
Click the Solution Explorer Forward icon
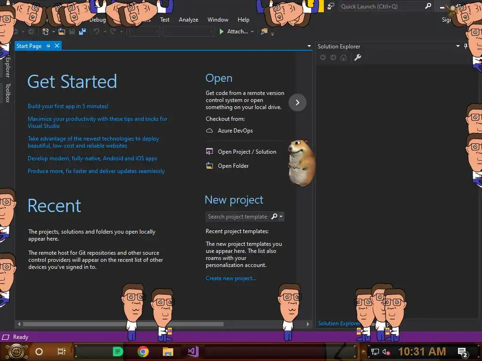[333, 57]
